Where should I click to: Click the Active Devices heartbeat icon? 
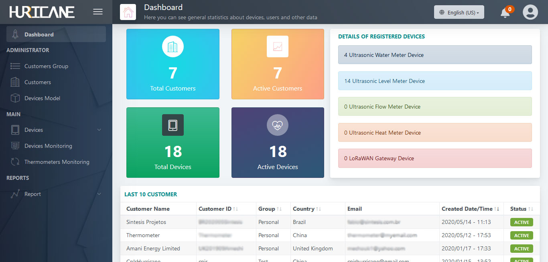click(277, 125)
